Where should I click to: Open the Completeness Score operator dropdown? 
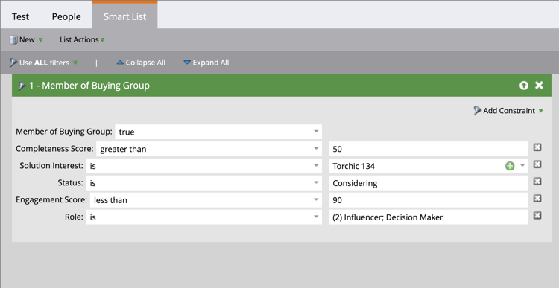click(x=209, y=149)
